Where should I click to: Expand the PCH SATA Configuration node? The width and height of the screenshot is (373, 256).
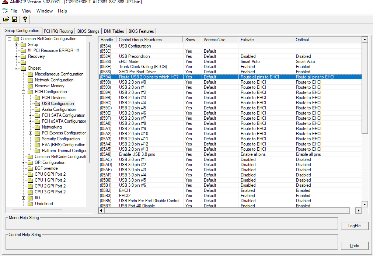coord(31,115)
